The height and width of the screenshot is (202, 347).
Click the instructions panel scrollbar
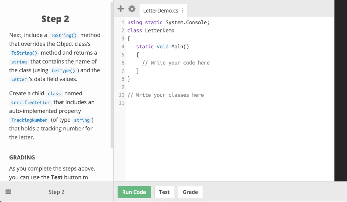(112, 75)
